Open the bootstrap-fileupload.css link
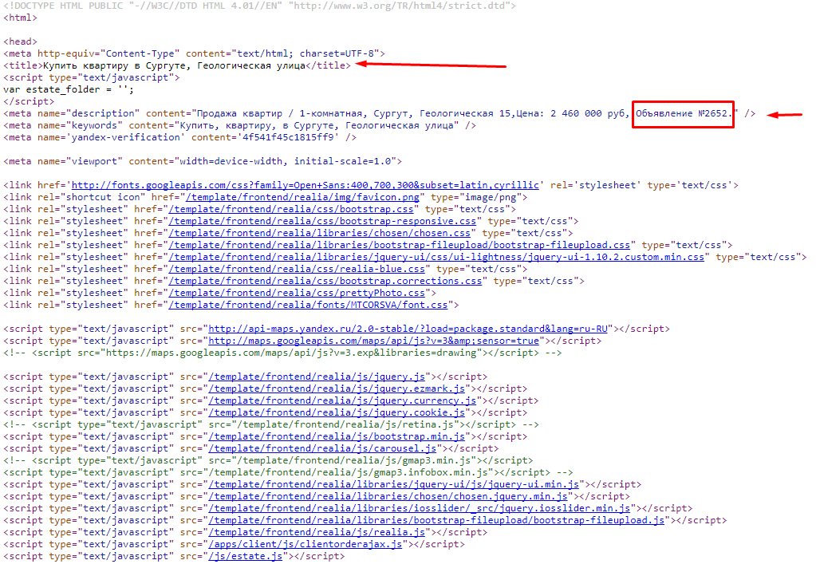 [x=399, y=245]
